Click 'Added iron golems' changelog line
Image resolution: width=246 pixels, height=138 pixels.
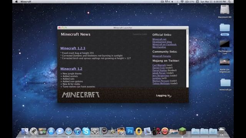(72, 81)
